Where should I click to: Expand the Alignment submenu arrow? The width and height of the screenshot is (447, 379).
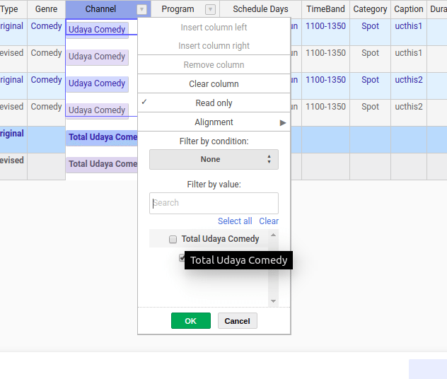pos(282,123)
